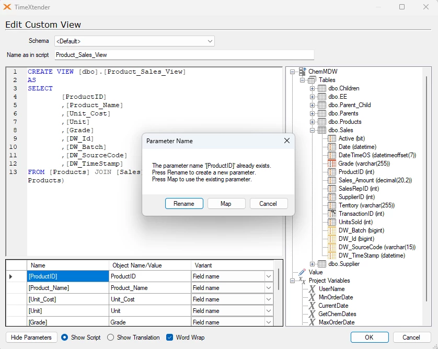Viewport: 438px width, 349px height.
Task: Click the Date (datetime) field icon
Action: [x=332, y=147]
